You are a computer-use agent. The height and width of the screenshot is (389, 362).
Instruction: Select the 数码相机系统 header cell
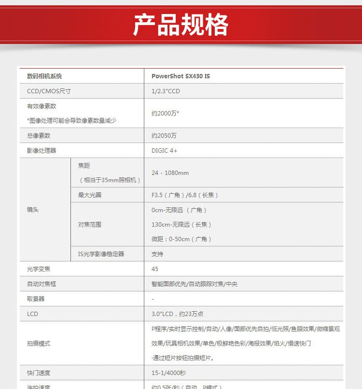pos(44,76)
